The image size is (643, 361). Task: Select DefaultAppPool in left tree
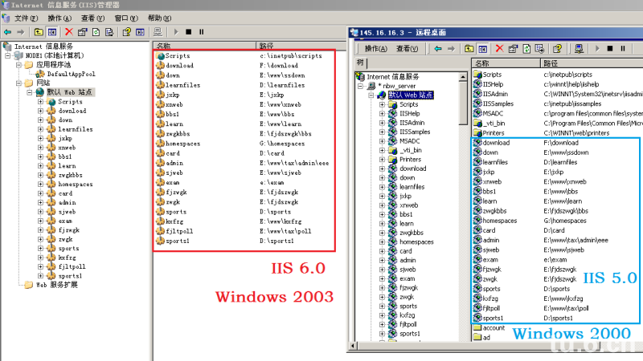71,74
